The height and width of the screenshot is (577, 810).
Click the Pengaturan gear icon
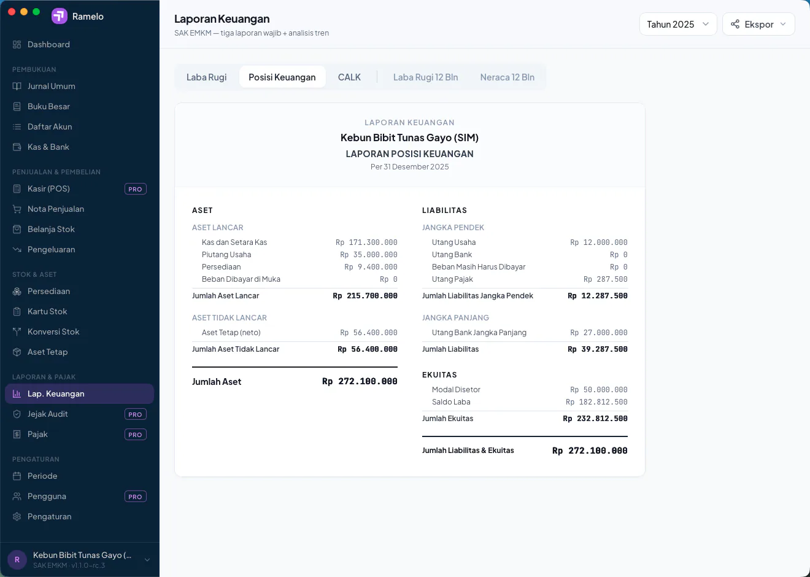pos(17,517)
